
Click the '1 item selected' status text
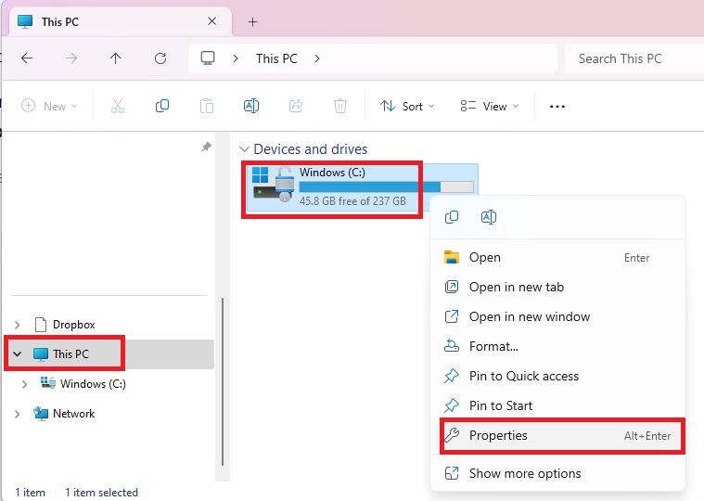click(x=101, y=493)
